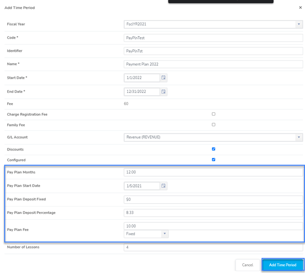Check the Charge Registration Fee checkbox
Viewport: 305px width, 273px height.
click(x=214, y=114)
